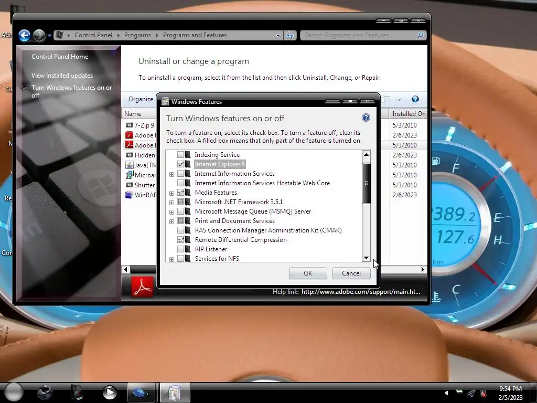
Task: Show hidden tray icons arrow
Action: (x=446, y=393)
